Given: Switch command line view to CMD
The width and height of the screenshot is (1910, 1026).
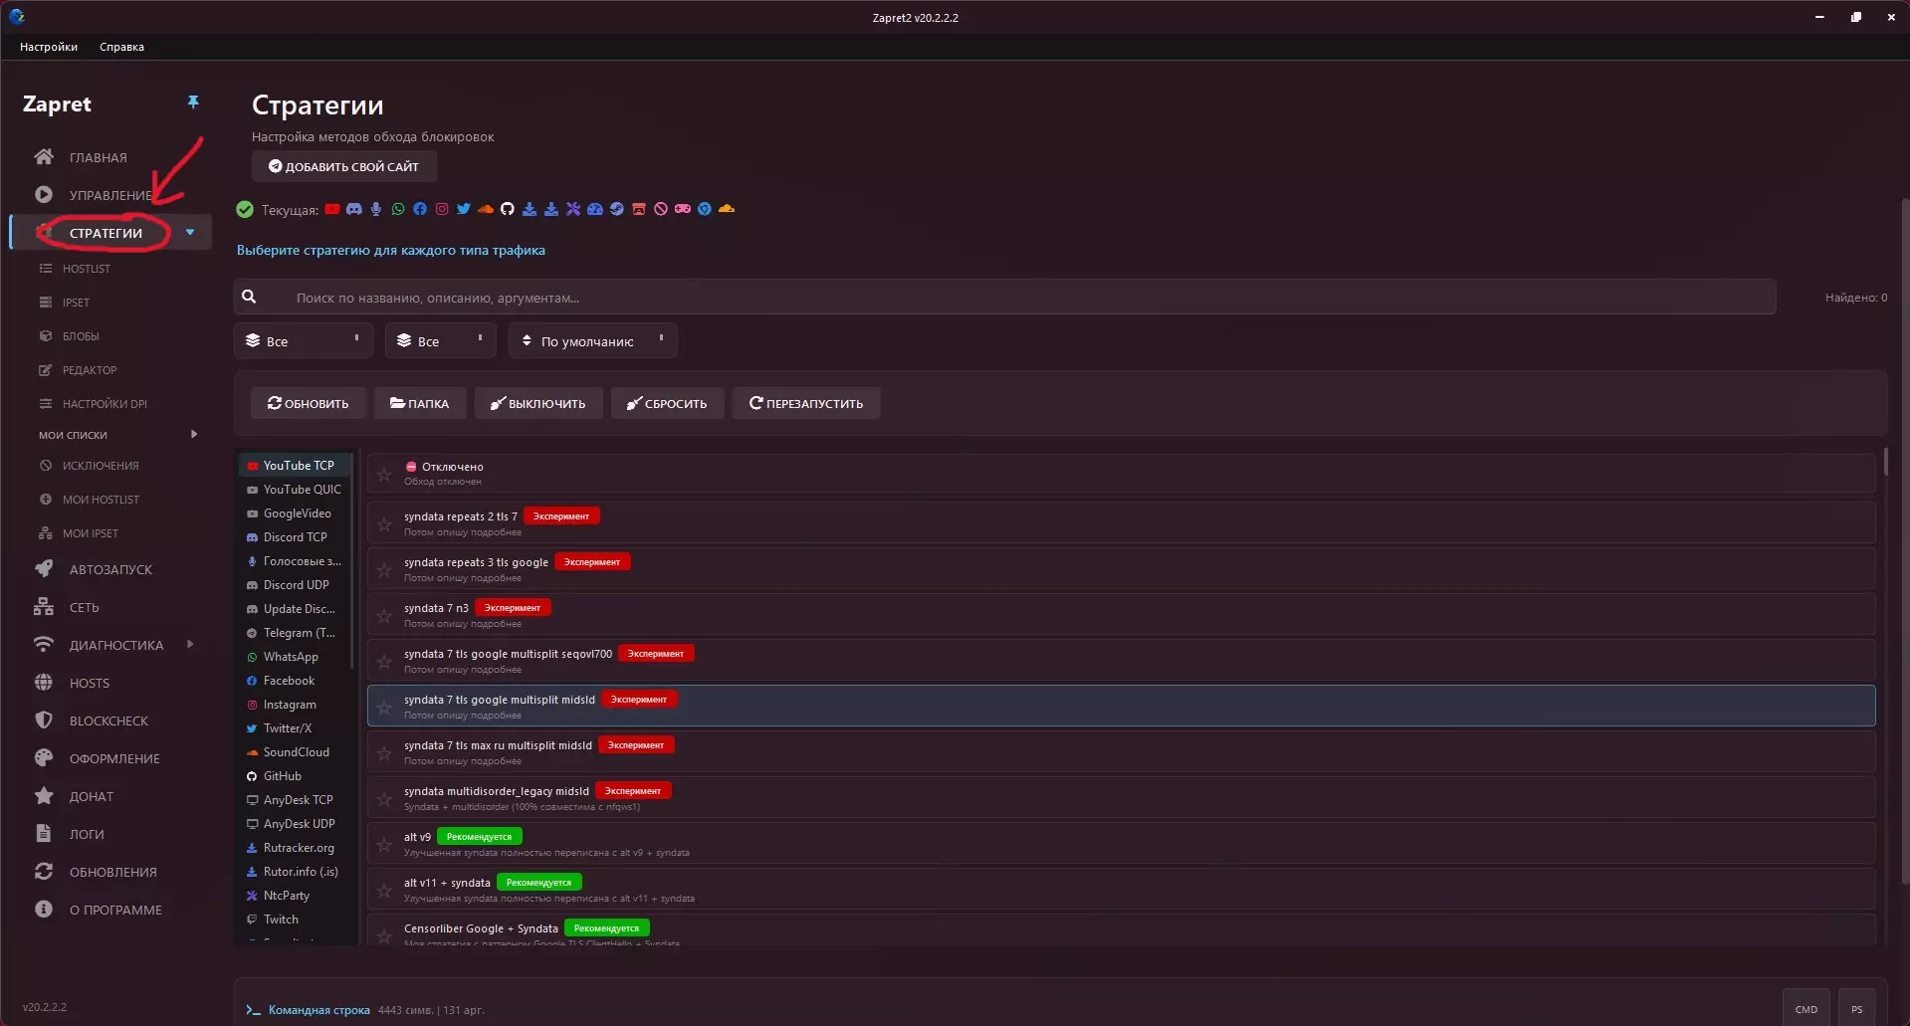Looking at the screenshot, I should click(x=1806, y=1008).
